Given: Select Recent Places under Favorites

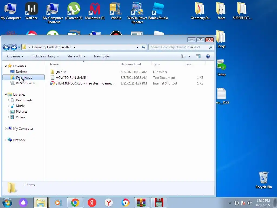Looking at the screenshot, I should pyautogui.click(x=26, y=83).
